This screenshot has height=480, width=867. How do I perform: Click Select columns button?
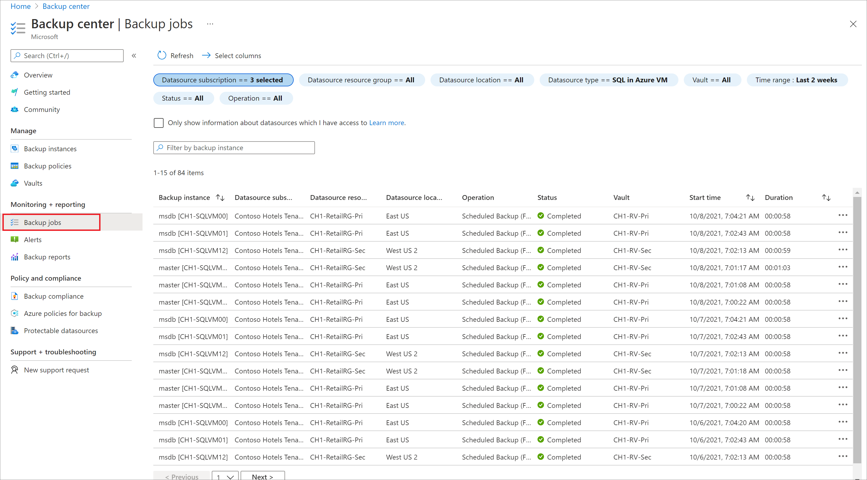pyautogui.click(x=232, y=55)
